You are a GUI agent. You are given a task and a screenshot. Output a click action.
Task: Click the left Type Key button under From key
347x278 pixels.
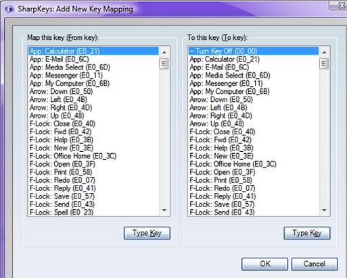(x=147, y=233)
